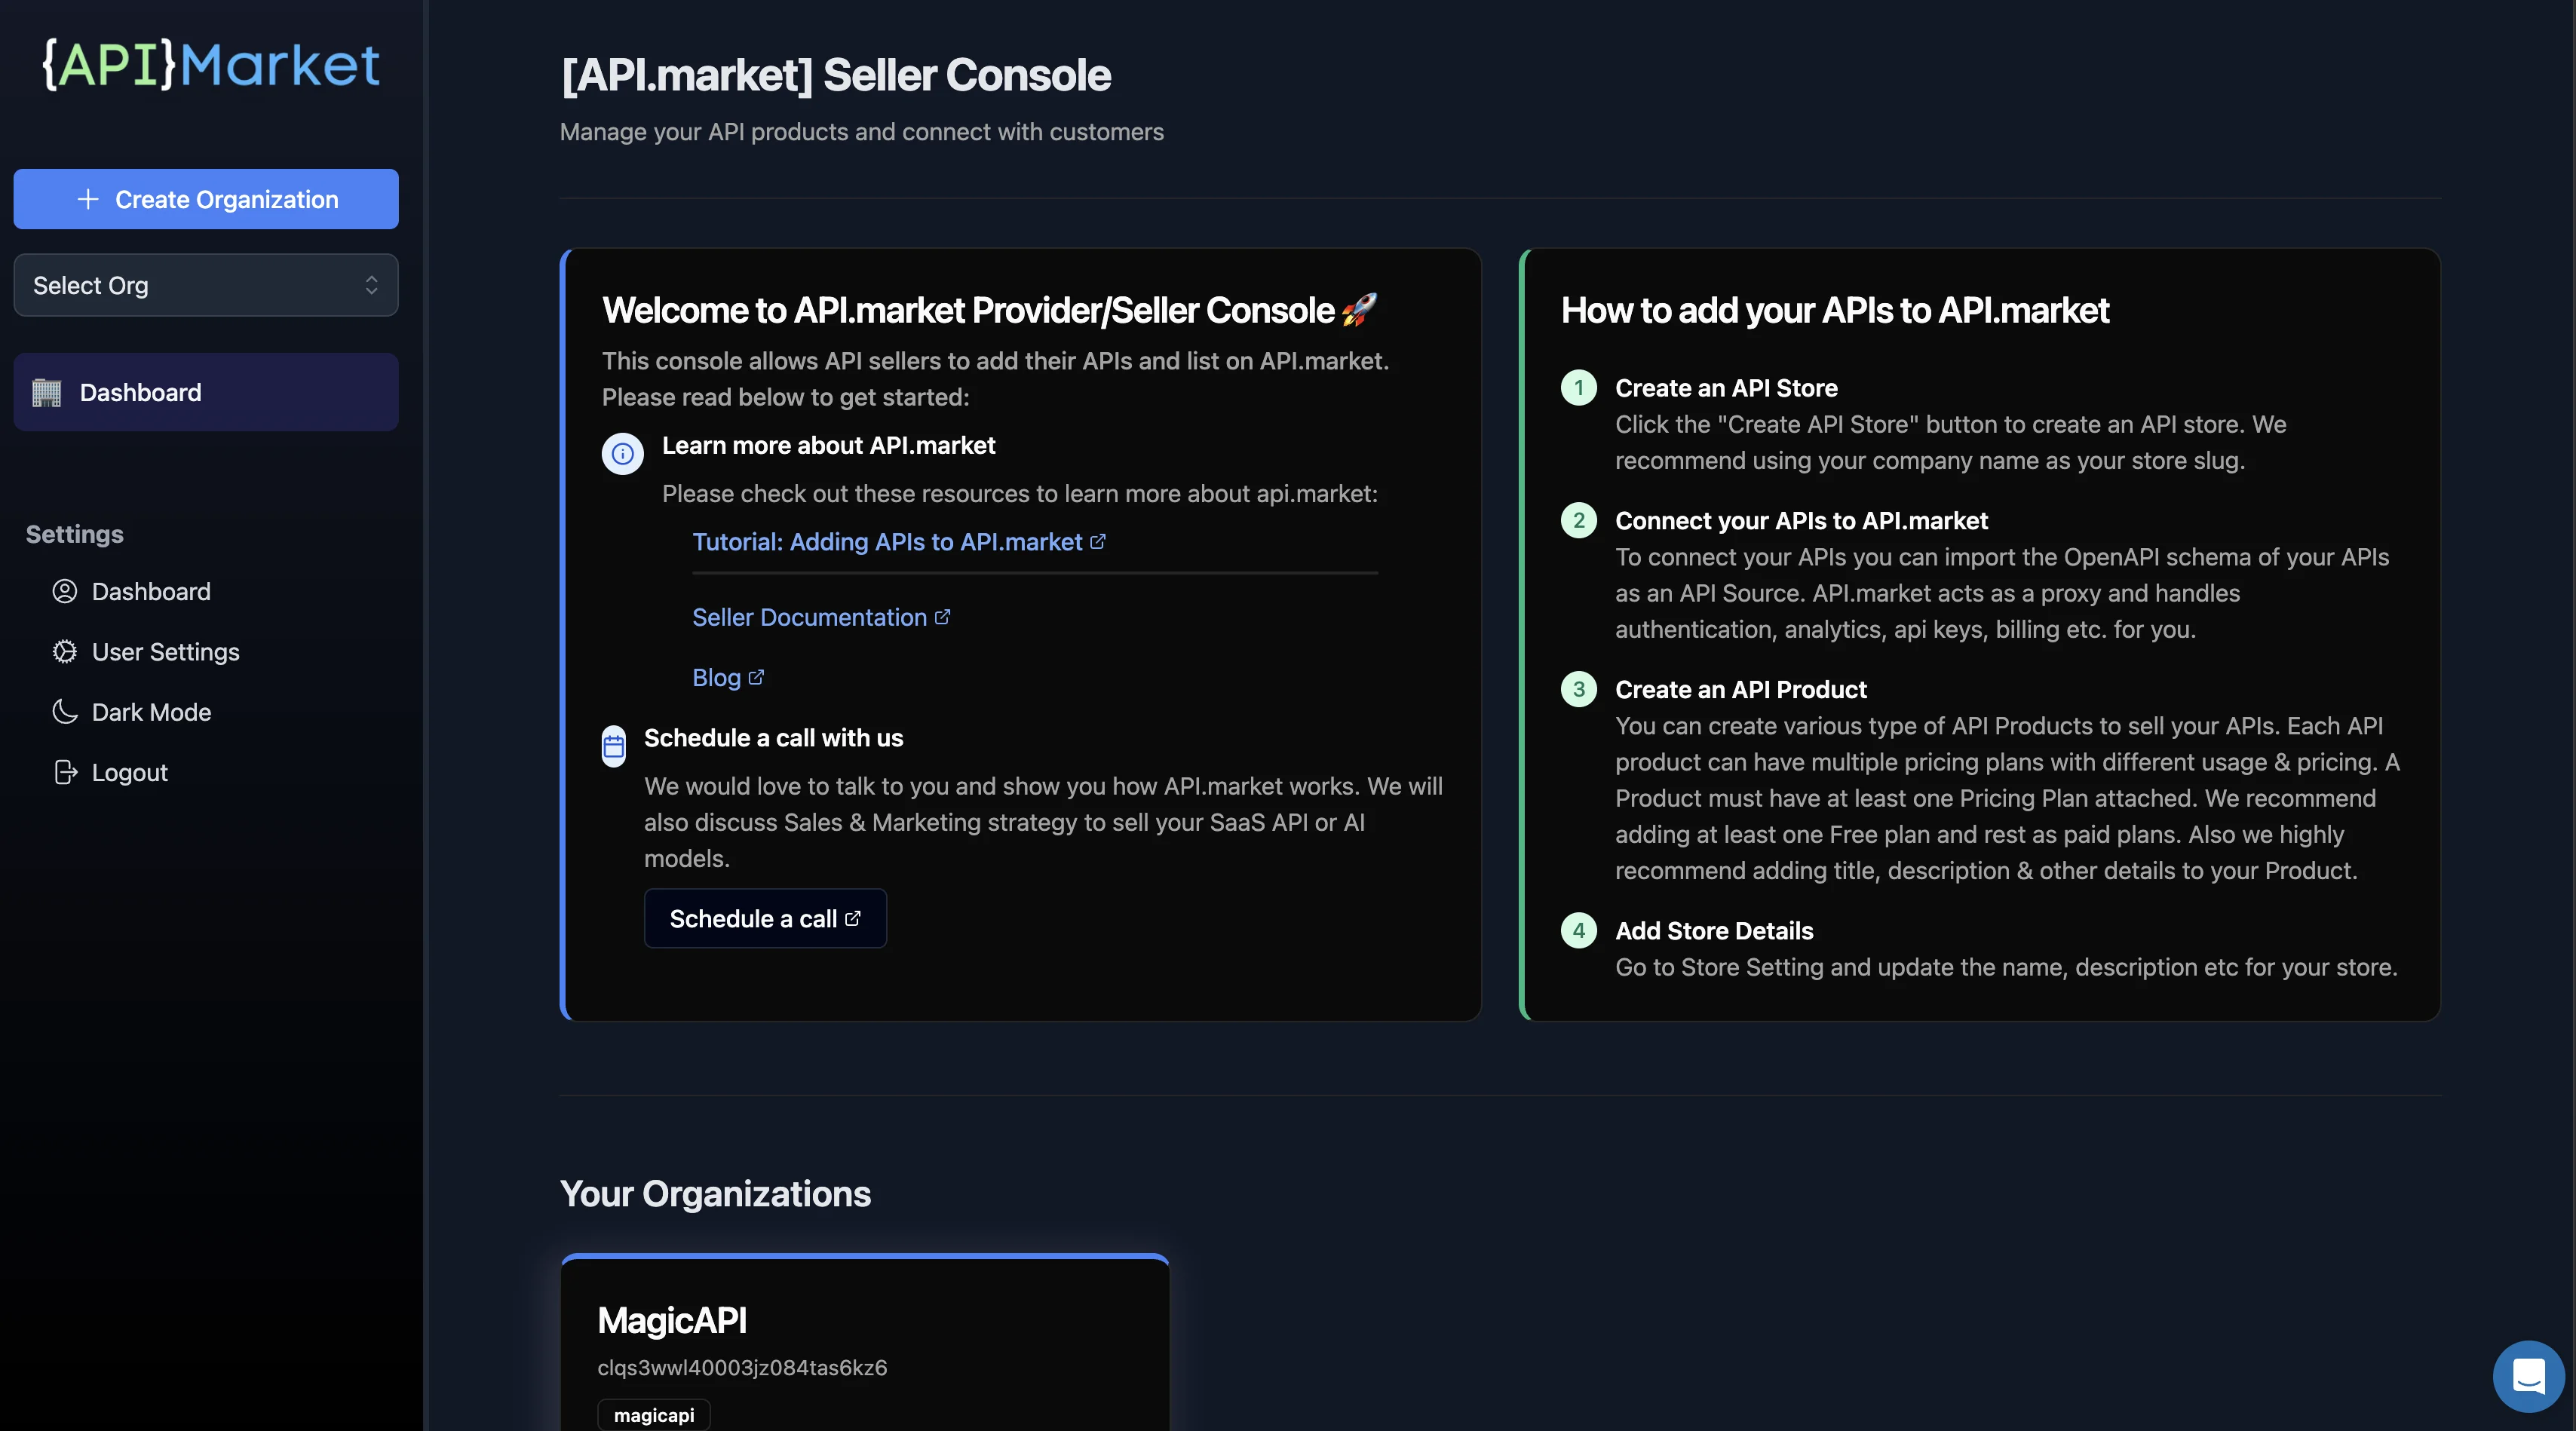2576x1431 pixels.
Task: Click the info icon near Learn more
Action: coord(622,453)
